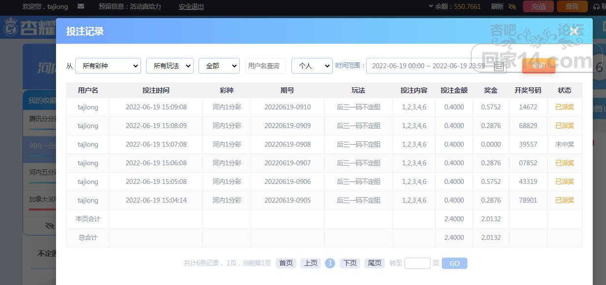This screenshot has width=606, height=285.
Task: Close the 投注记录 dialog with X
Action: click(x=575, y=31)
